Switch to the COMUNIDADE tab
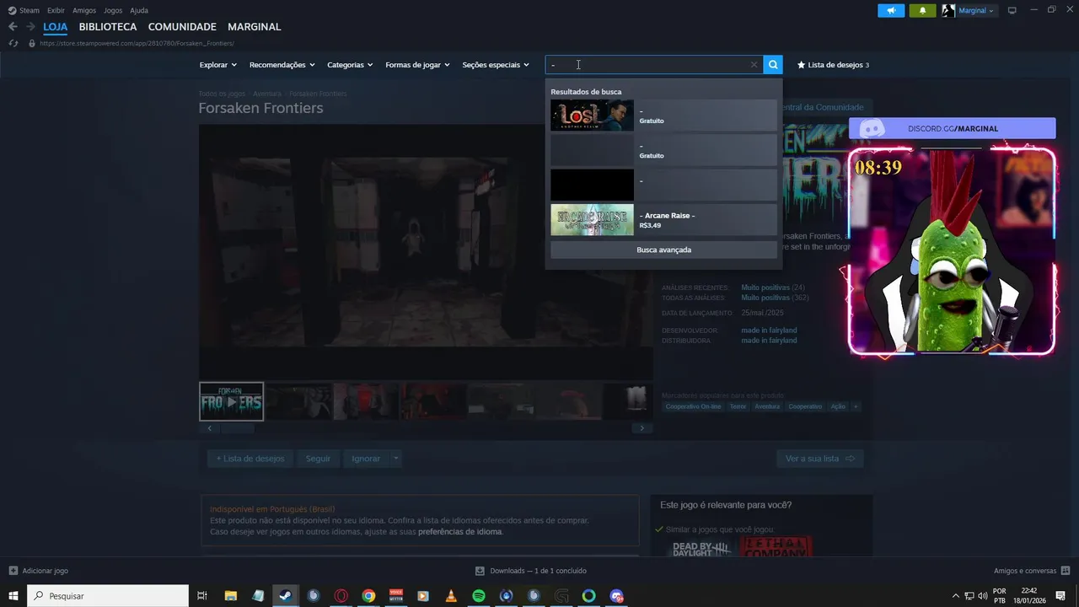The width and height of the screenshot is (1079, 607). pos(182,27)
